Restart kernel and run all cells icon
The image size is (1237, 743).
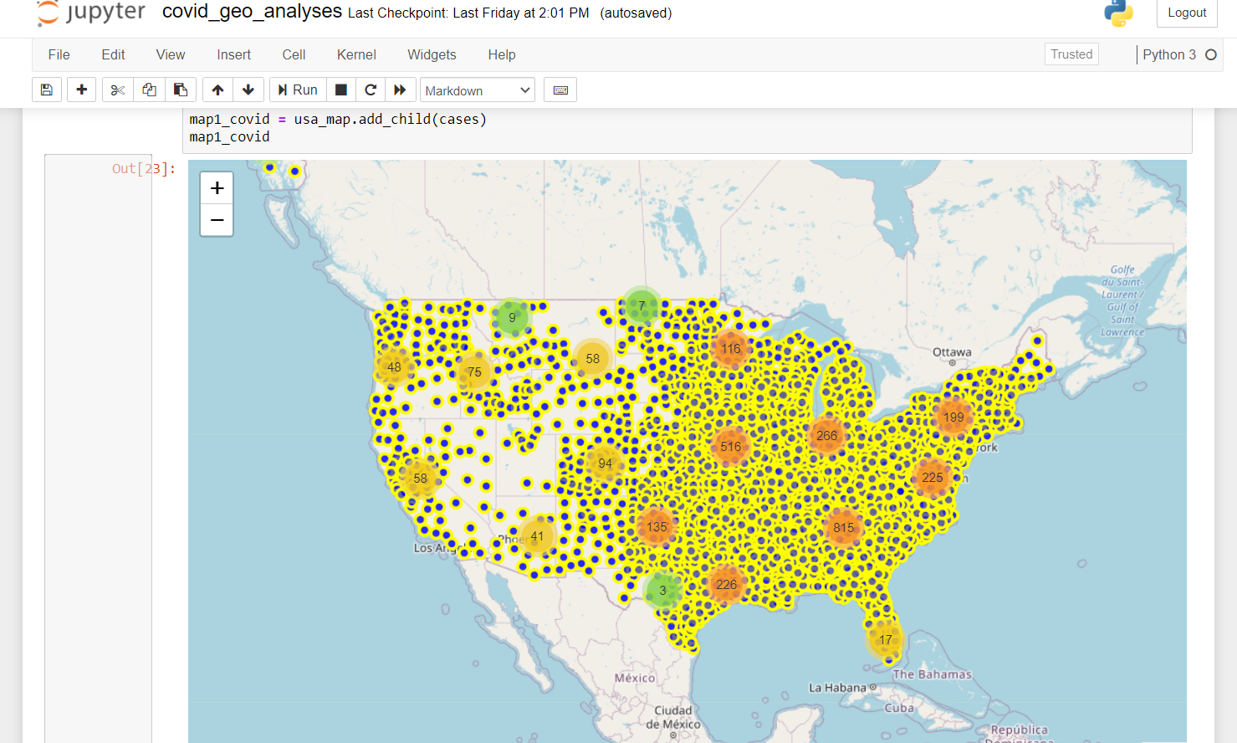pyautogui.click(x=400, y=90)
